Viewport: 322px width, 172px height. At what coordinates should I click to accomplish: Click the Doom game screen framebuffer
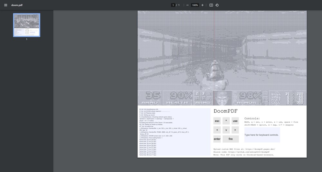222,58
